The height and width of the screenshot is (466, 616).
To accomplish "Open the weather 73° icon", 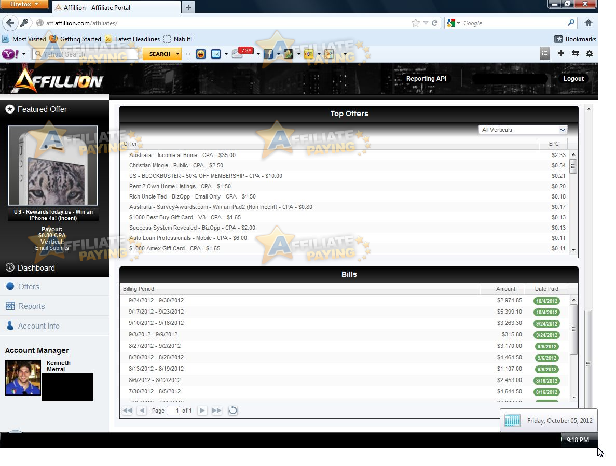I will point(242,52).
